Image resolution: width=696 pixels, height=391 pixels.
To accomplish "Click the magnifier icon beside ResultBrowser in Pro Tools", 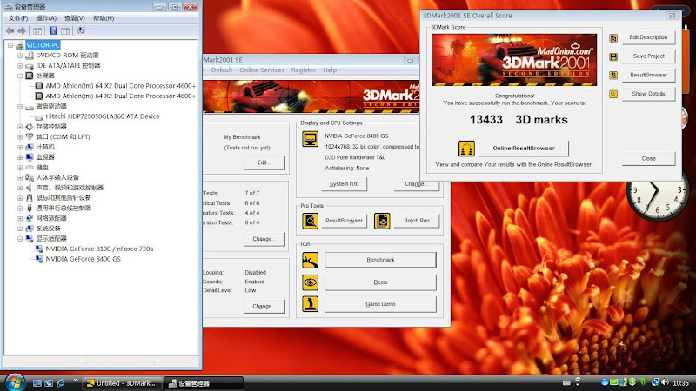I will tap(310, 221).
